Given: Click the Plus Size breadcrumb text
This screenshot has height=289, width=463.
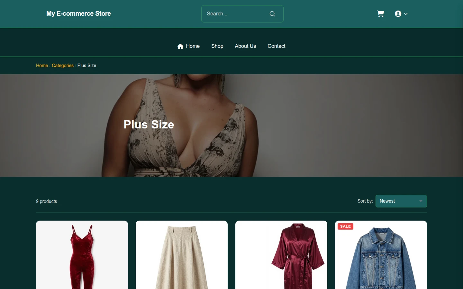Looking at the screenshot, I should pos(87,66).
